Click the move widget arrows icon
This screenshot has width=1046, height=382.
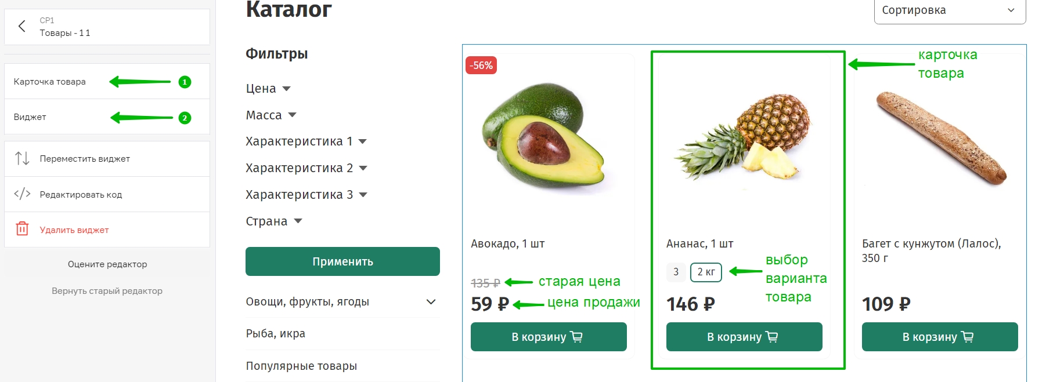(x=22, y=158)
